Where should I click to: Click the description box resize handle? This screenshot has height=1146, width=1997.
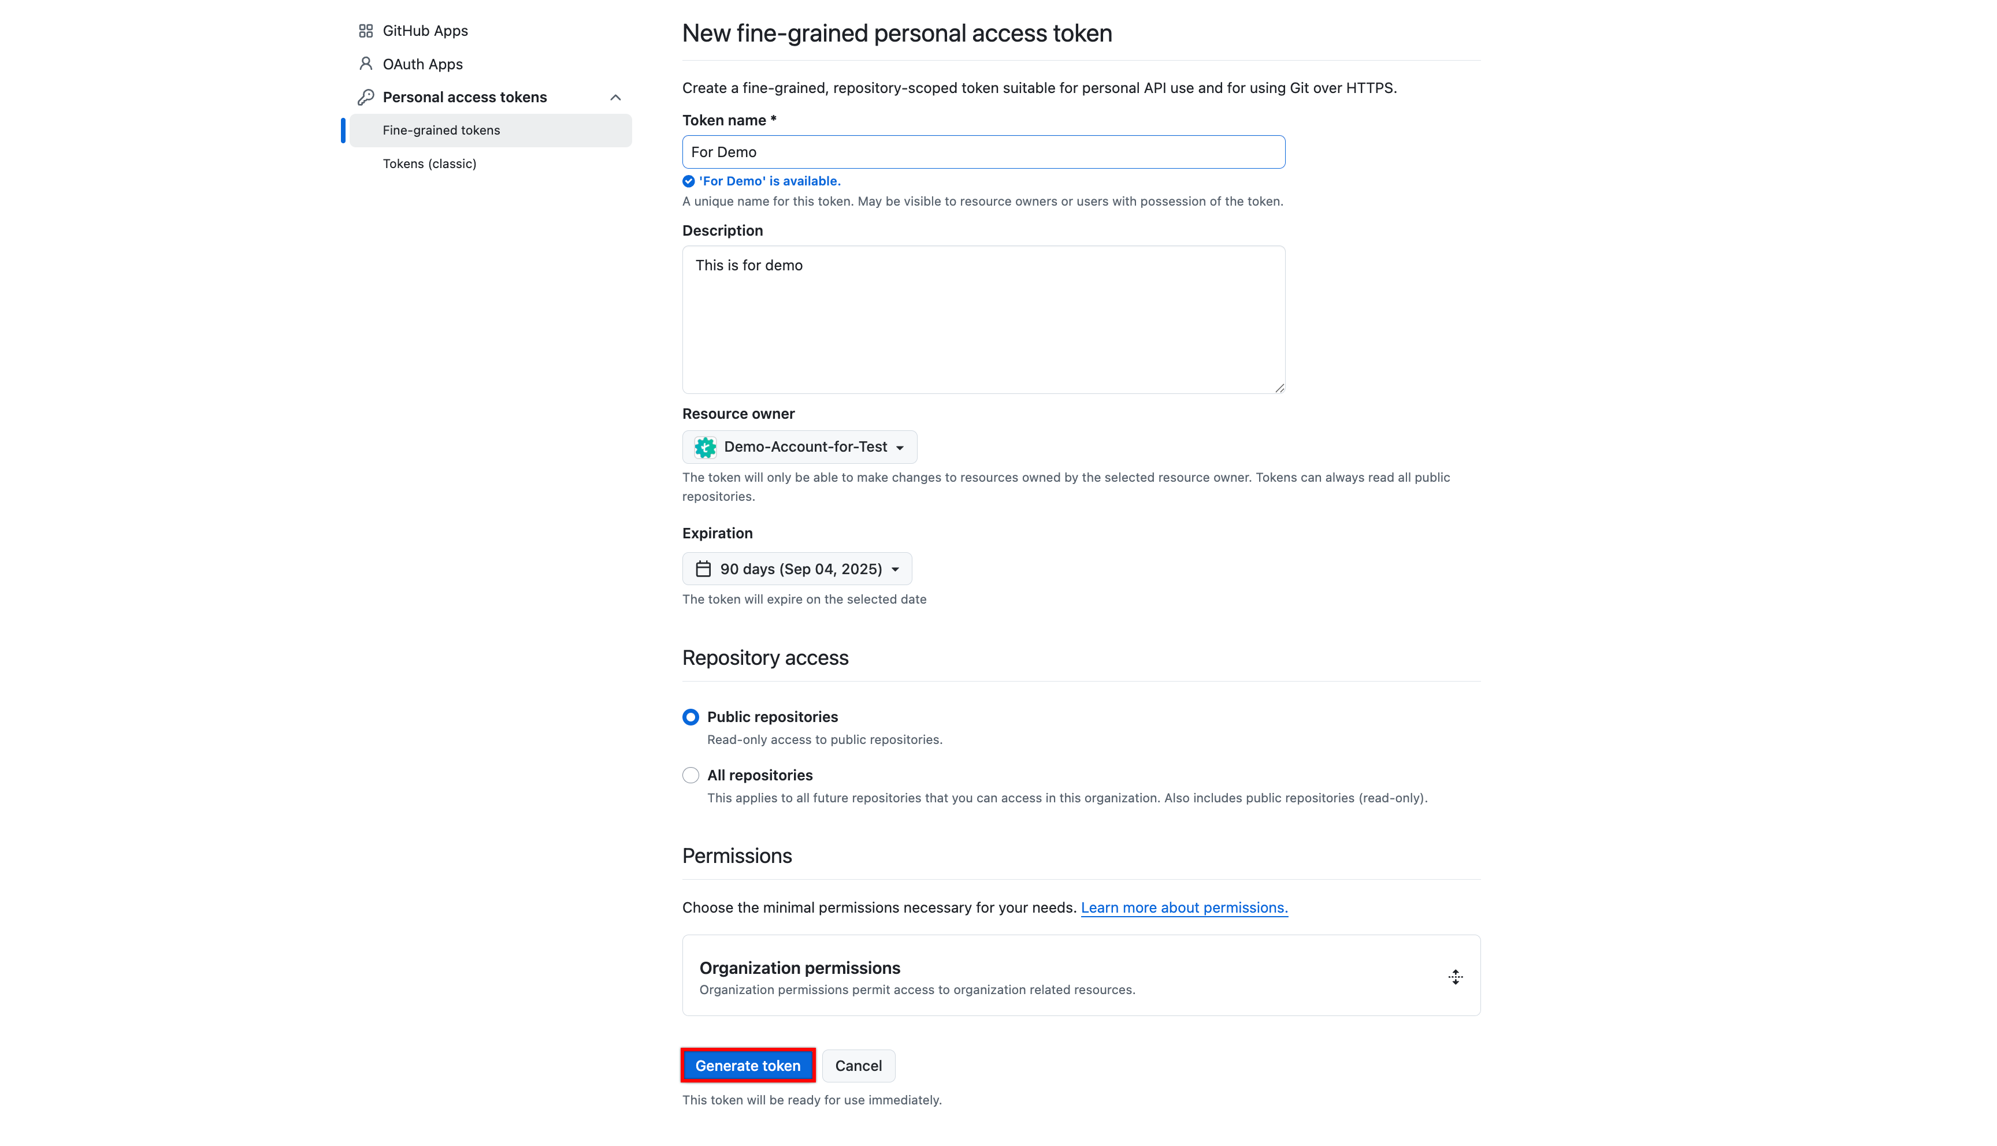[x=1278, y=387]
